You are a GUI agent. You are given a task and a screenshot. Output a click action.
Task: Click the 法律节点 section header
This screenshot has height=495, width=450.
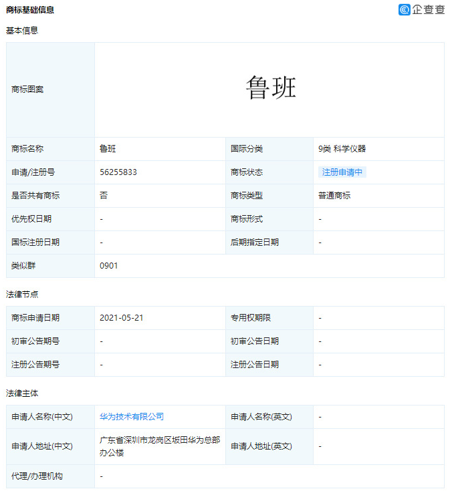point(22,295)
